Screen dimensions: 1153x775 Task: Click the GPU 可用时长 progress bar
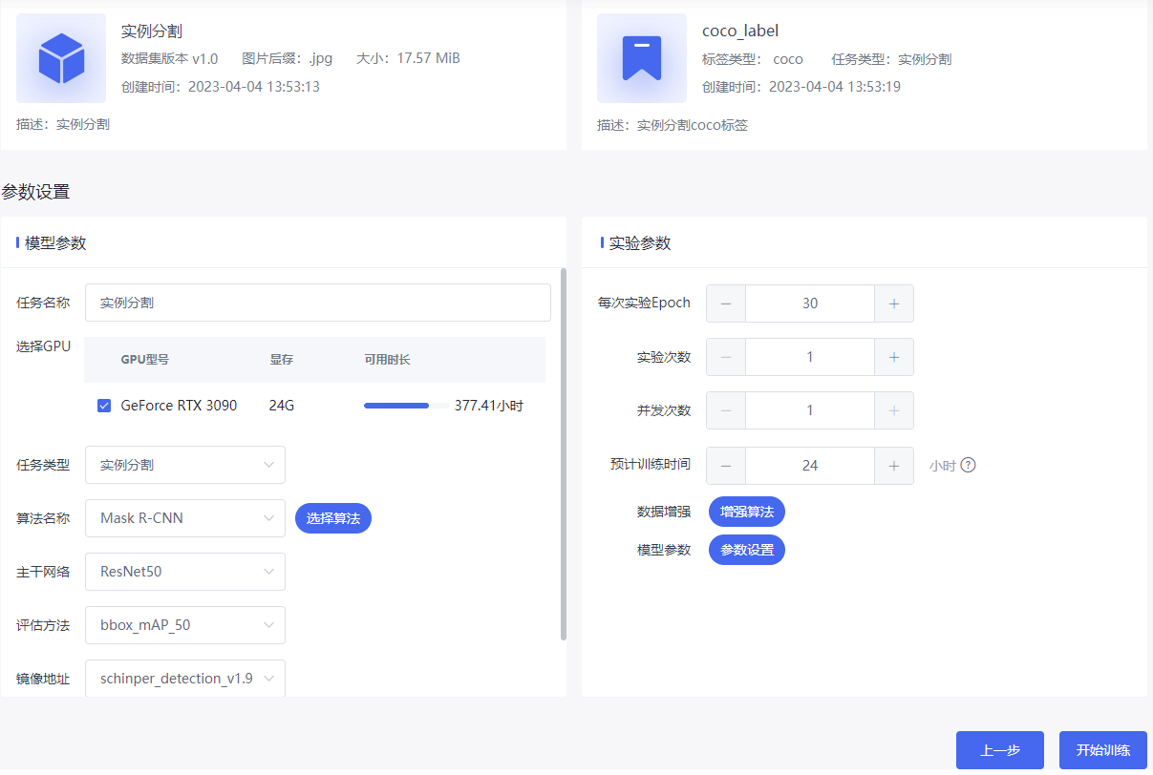click(x=406, y=406)
